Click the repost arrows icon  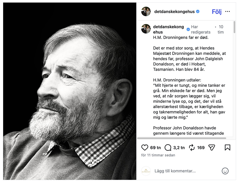click(x=192, y=147)
